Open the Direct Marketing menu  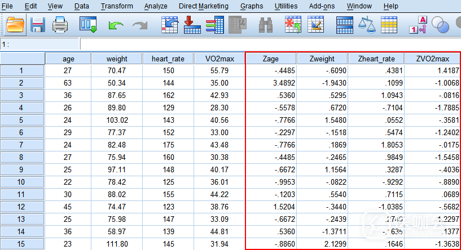pyautogui.click(x=204, y=6)
